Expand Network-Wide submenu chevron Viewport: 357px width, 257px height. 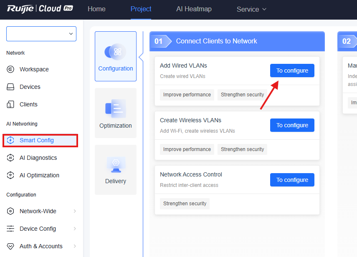(75, 211)
